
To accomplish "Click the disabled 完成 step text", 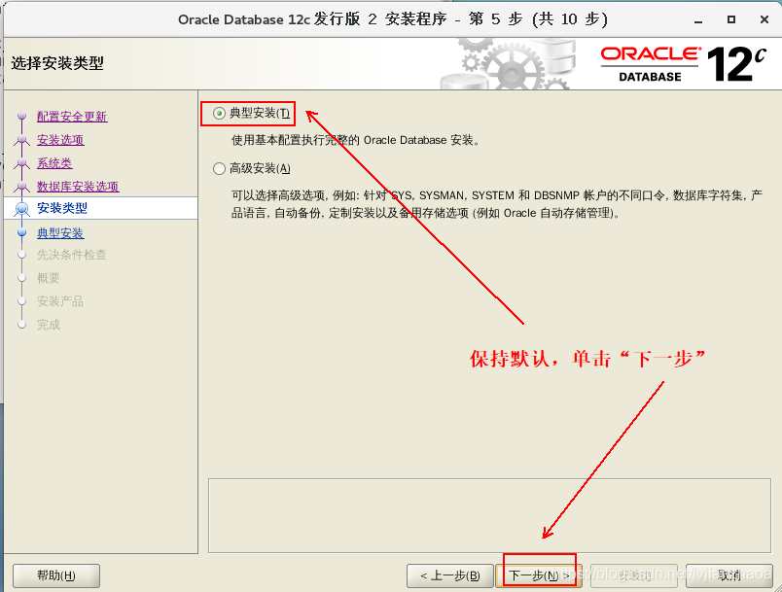I will [x=49, y=325].
